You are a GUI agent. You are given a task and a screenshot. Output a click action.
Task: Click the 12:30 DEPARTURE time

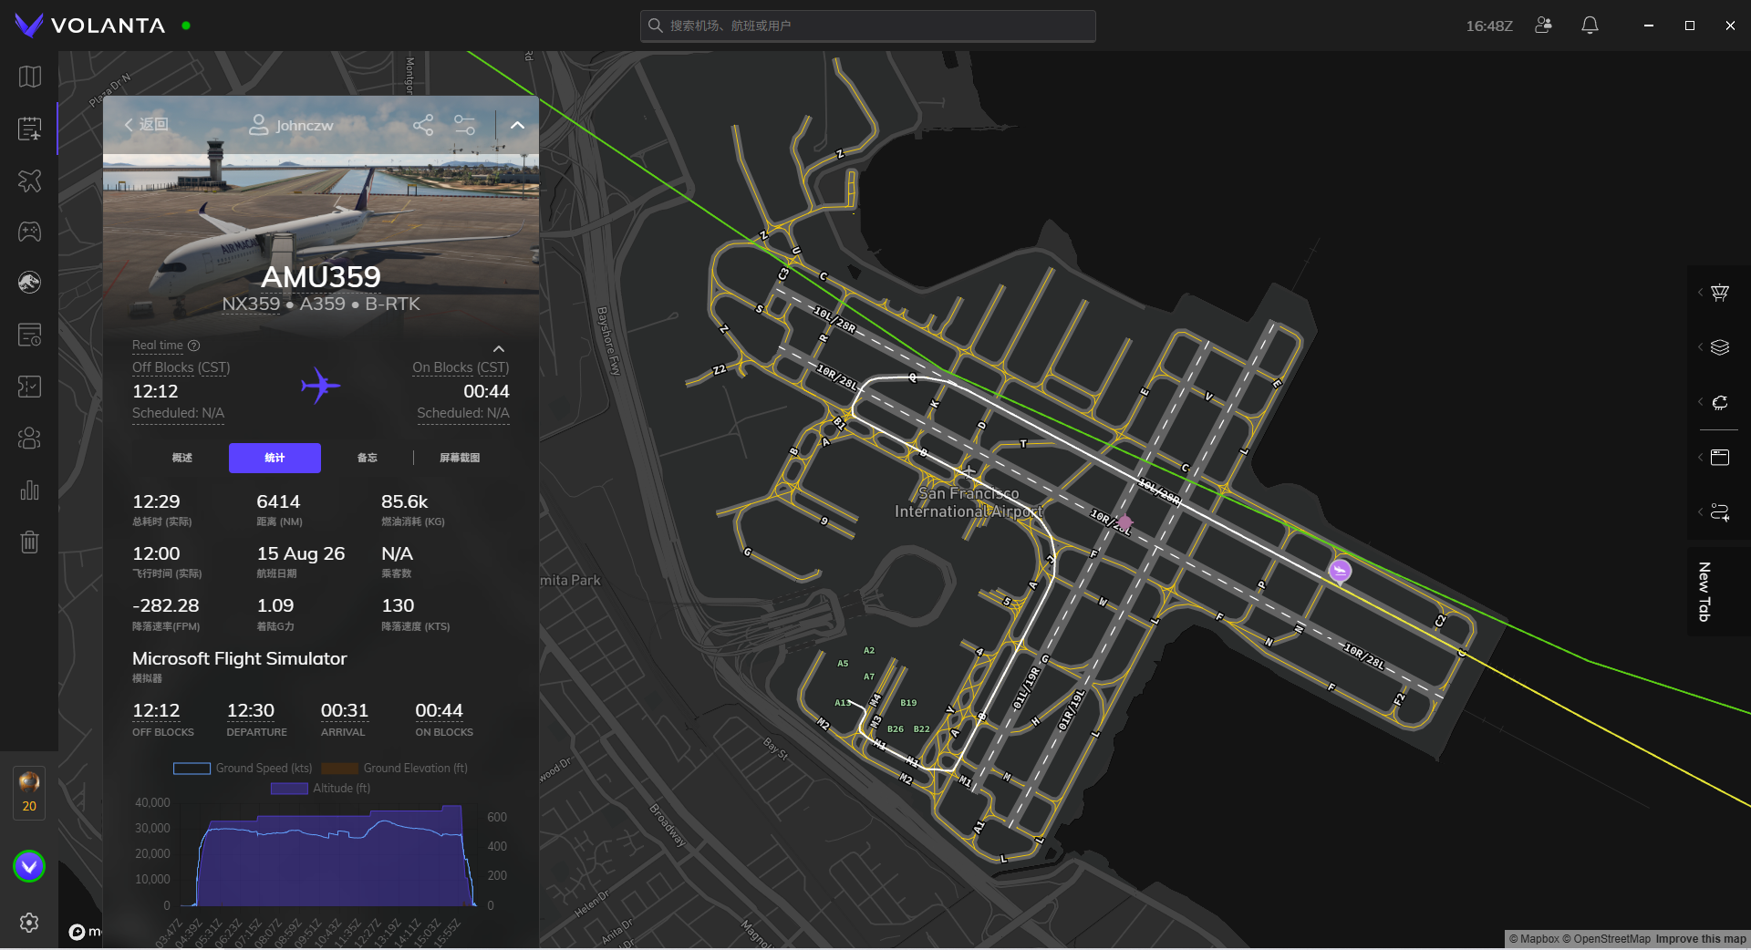click(251, 710)
